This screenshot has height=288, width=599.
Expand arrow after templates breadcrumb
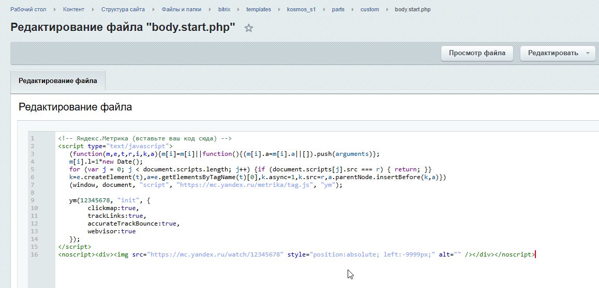click(279, 9)
